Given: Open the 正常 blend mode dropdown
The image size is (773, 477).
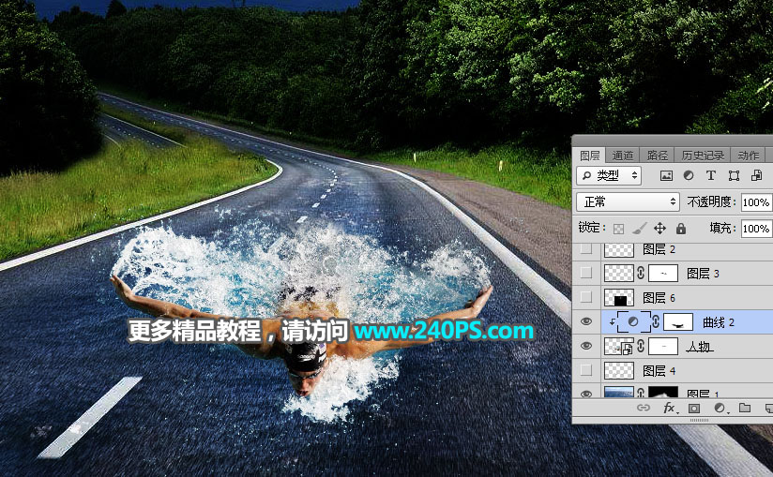Looking at the screenshot, I should [628, 201].
